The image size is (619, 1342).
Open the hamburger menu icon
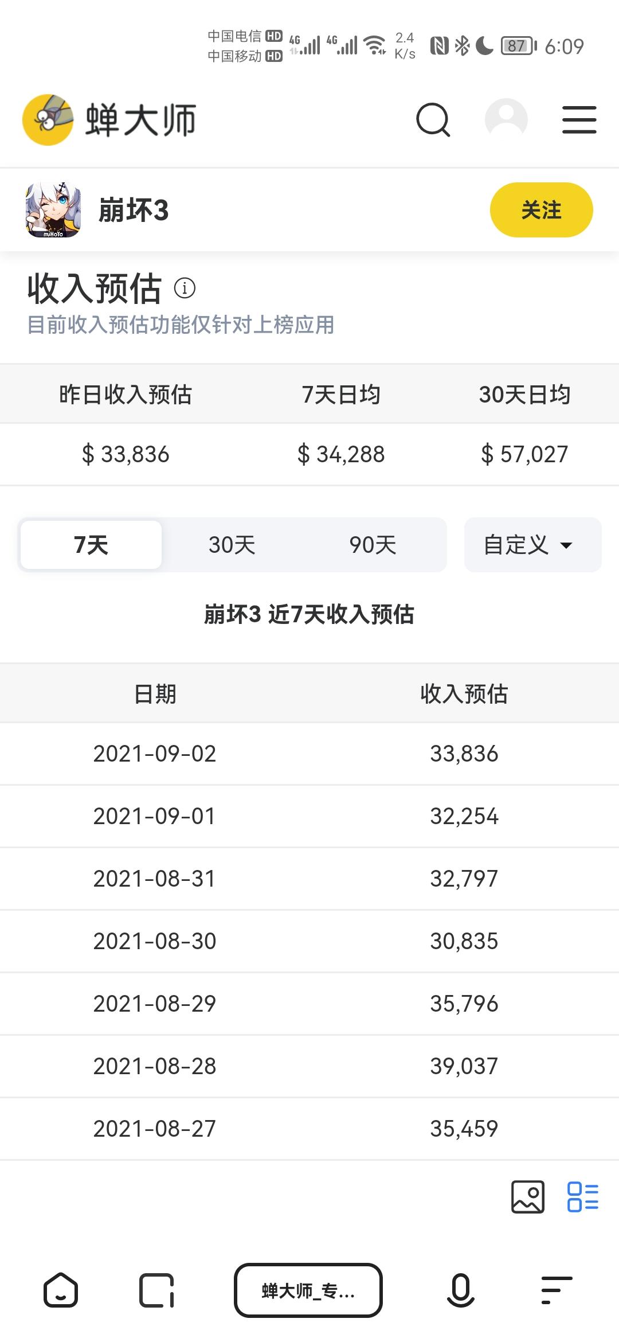[579, 120]
